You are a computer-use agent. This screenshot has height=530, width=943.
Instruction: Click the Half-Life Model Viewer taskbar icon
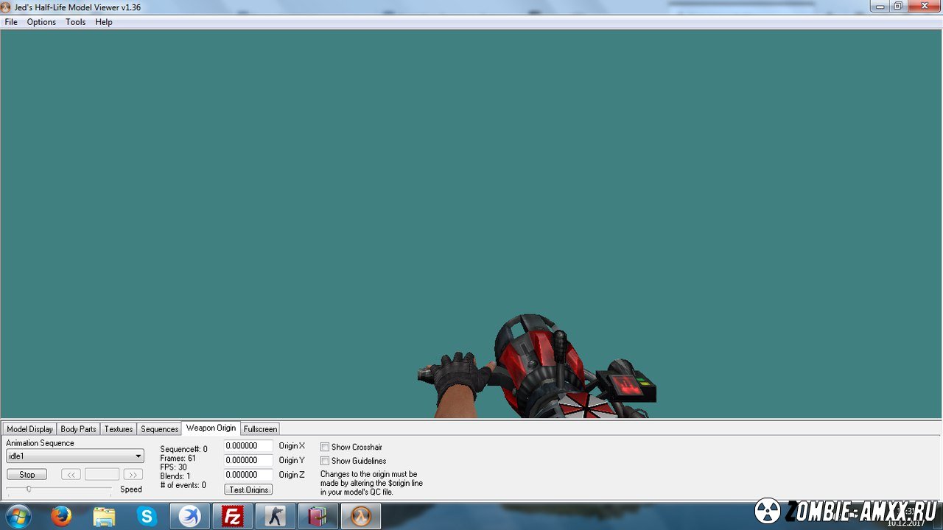pos(361,517)
